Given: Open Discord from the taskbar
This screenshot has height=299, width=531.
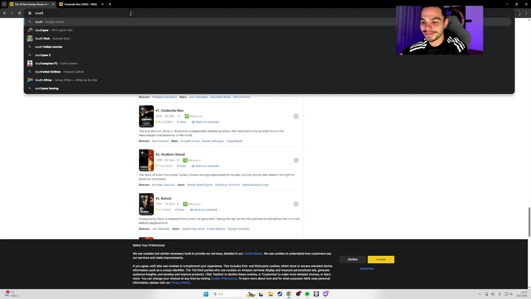Looking at the screenshot, I should (325, 294).
